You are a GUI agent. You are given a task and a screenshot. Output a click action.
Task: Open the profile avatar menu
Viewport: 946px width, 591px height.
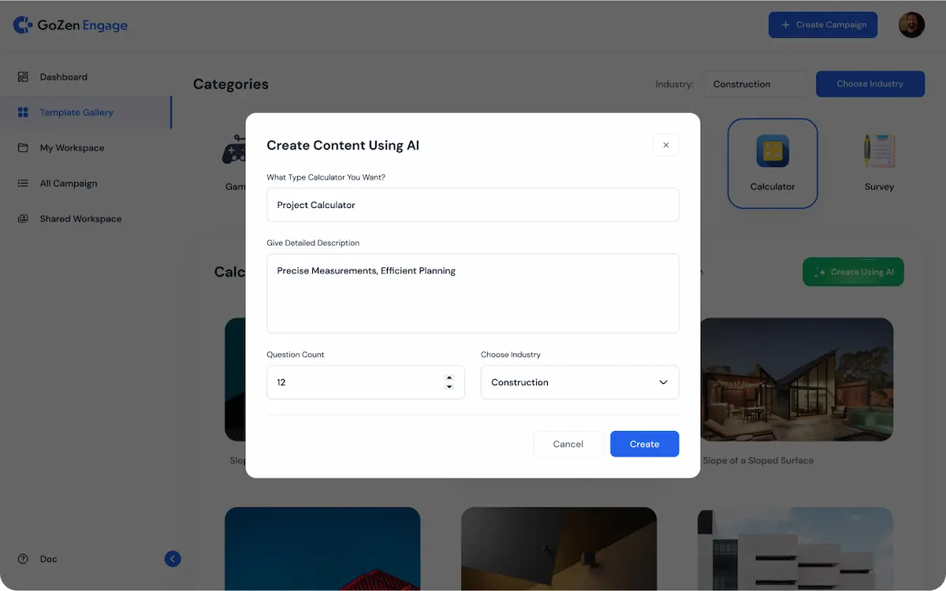pyautogui.click(x=911, y=24)
